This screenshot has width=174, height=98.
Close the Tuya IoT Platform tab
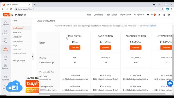point(30,5)
